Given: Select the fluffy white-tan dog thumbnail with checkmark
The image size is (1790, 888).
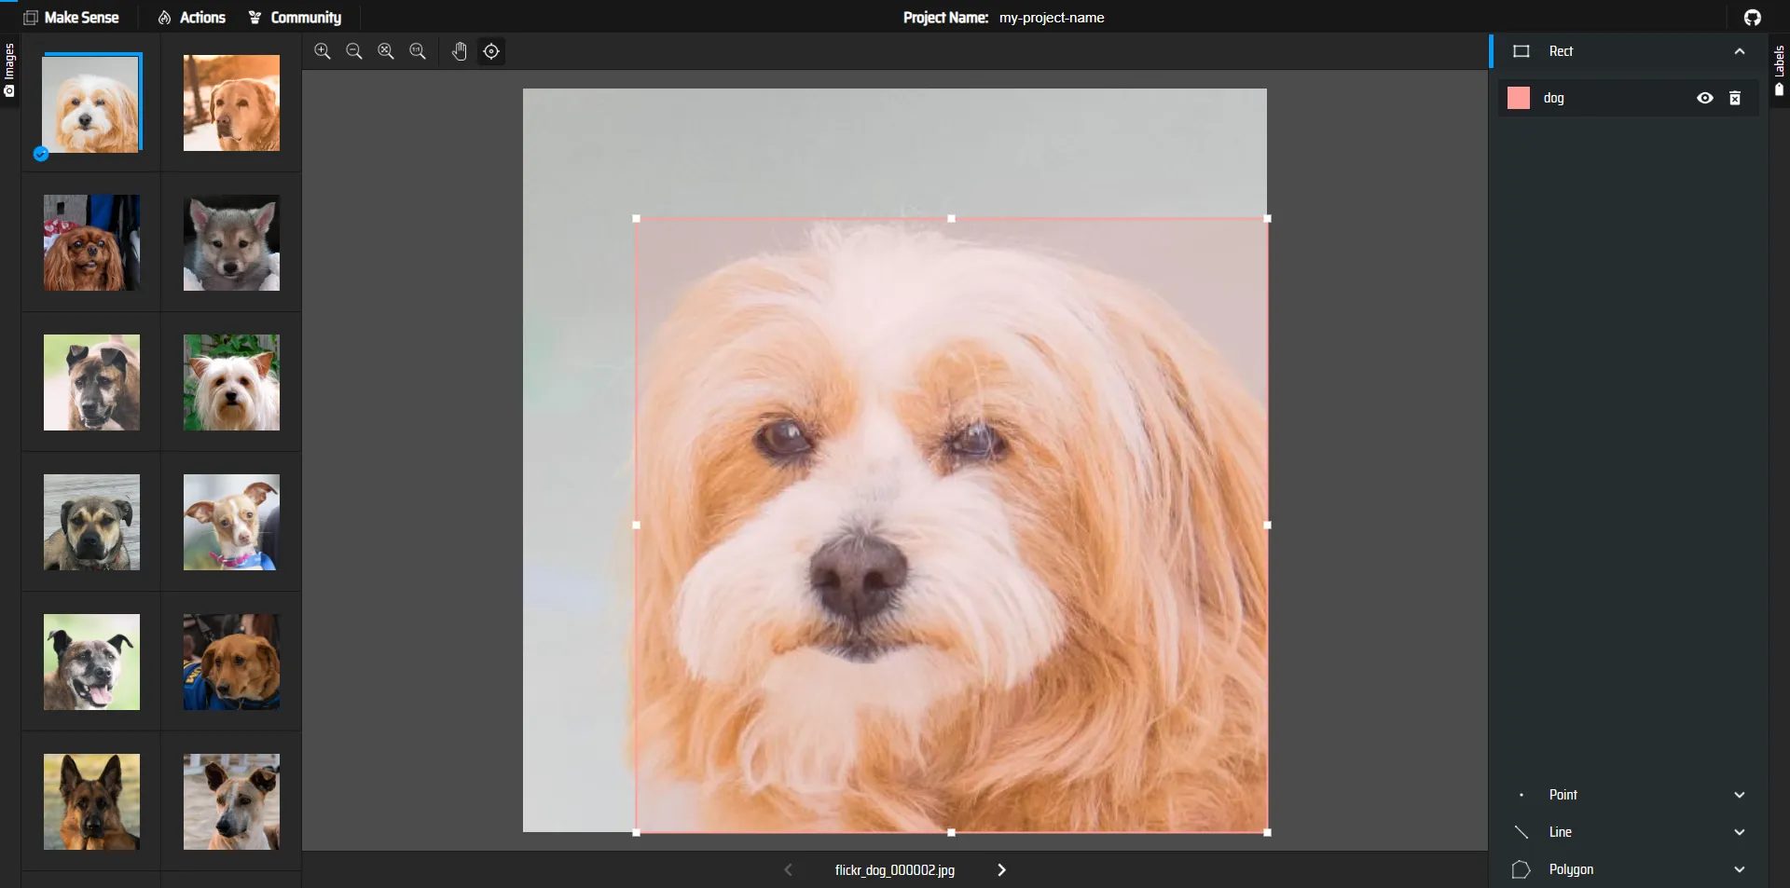Looking at the screenshot, I should pos(91,102).
